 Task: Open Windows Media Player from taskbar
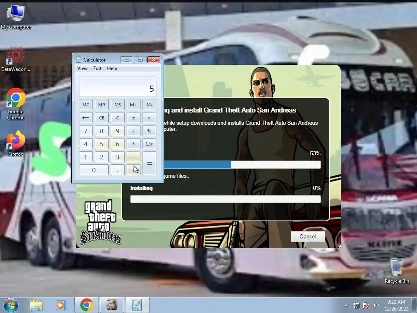pos(60,305)
